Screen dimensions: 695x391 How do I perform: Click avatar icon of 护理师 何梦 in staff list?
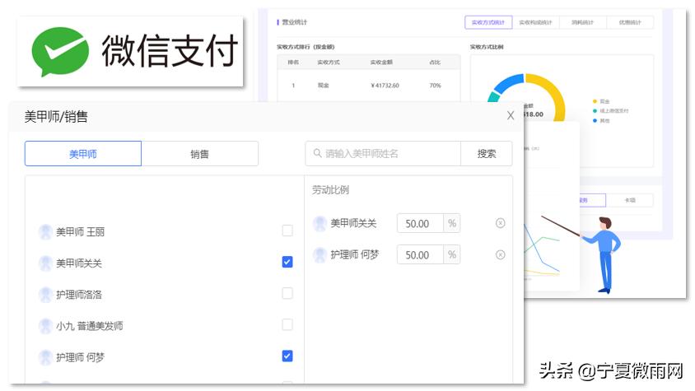coord(45,357)
